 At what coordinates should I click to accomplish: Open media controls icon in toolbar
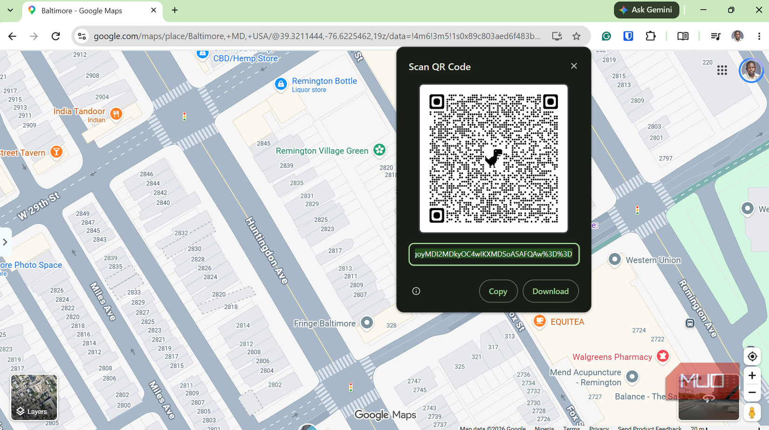coord(715,36)
